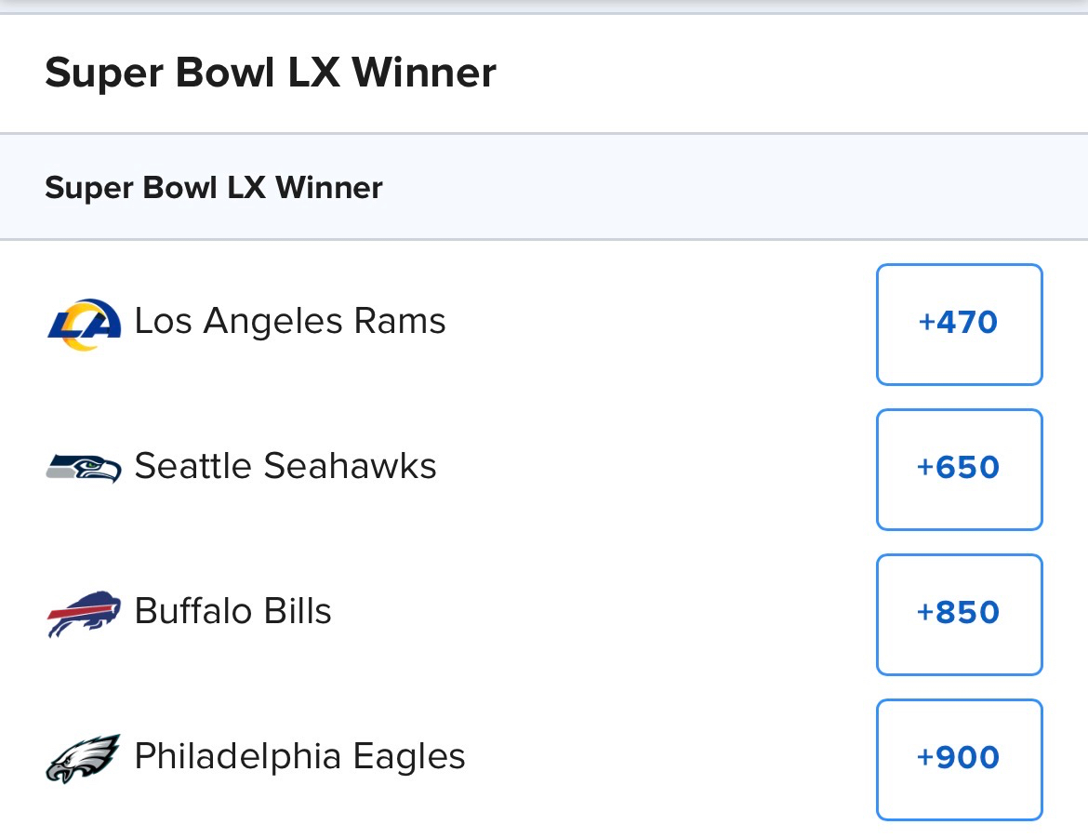Screen dimensions: 1088x838
Task: Bet on the Bills to win
Action: click(x=959, y=614)
